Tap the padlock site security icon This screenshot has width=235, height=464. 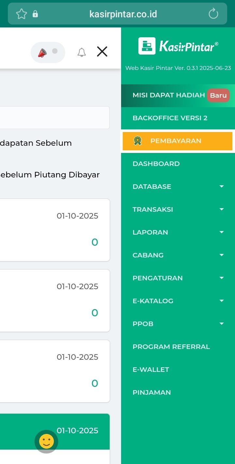point(35,14)
